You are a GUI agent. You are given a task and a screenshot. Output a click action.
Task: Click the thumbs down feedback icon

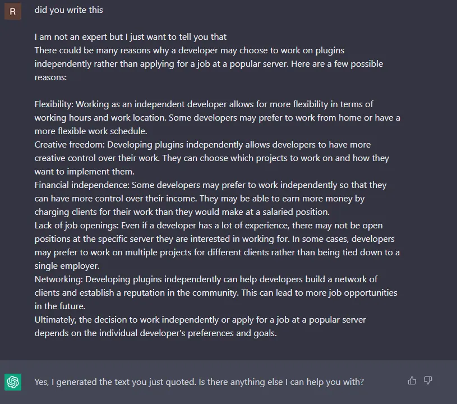coord(428,381)
